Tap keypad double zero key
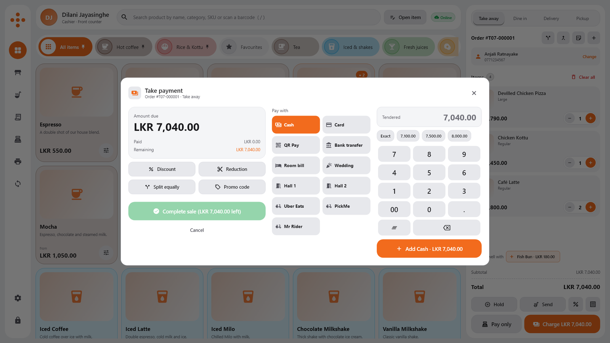Screen dimensions: 610x343 click(x=394, y=210)
